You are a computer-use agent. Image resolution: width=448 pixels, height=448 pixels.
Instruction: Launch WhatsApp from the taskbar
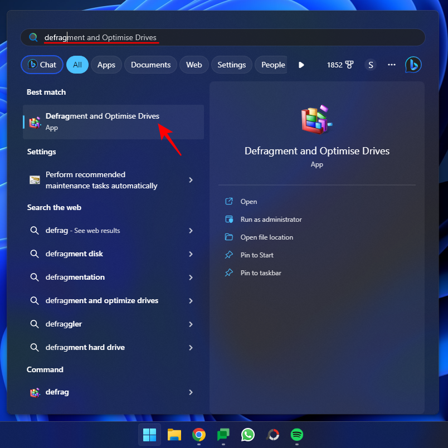click(x=247, y=435)
